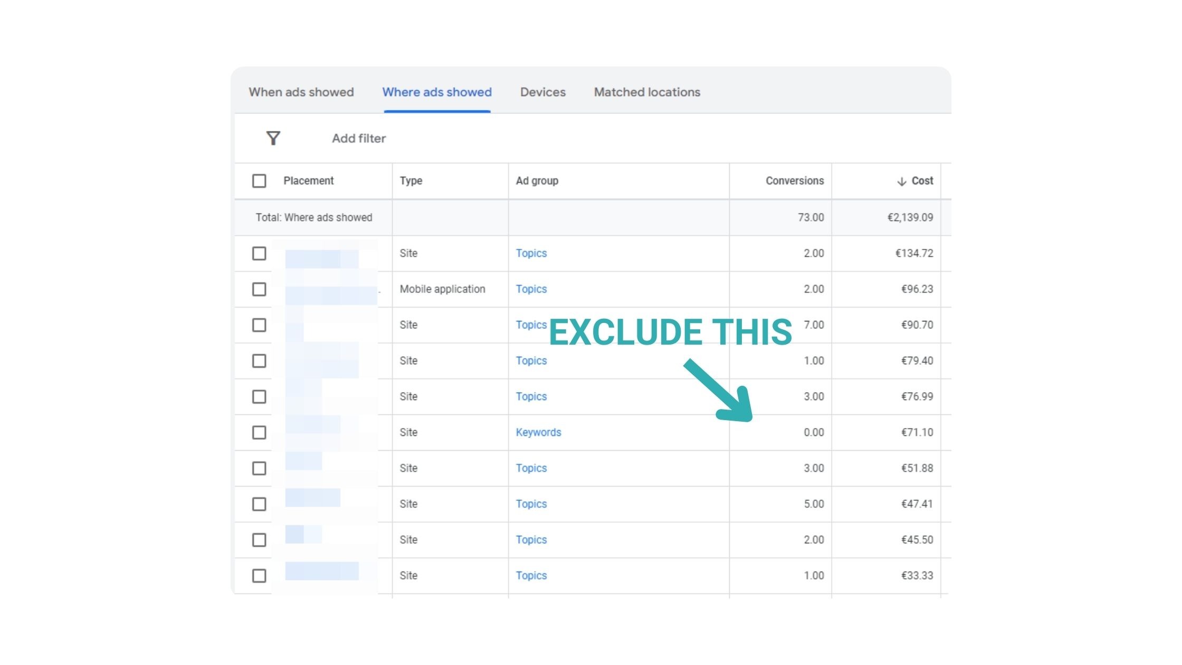Viewport: 1182px width, 665px height.
Task: Click the filter funnel icon
Action: pos(273,138)
